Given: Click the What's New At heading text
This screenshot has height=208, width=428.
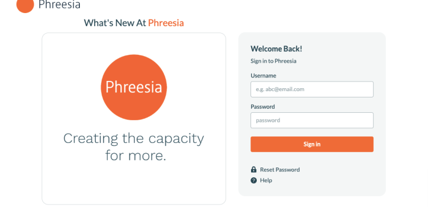Looking at the screenshot, I should pos(115,23).
